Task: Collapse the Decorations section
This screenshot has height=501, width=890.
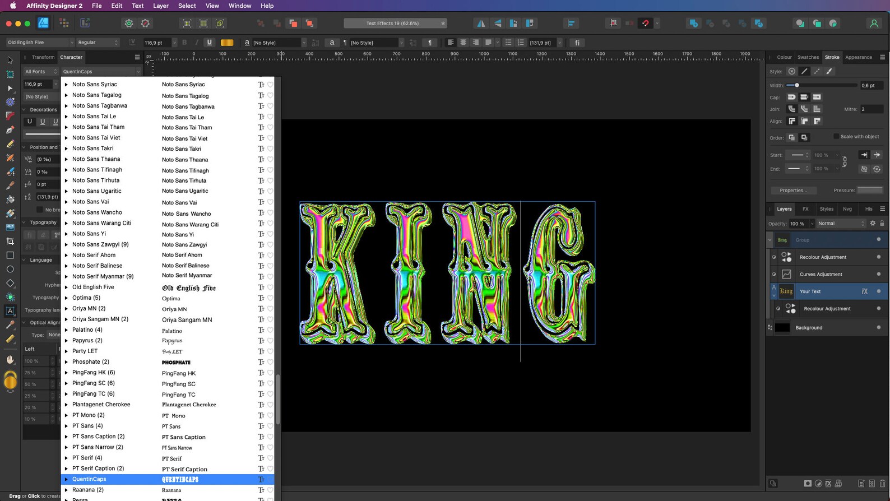Action: [24, 110]
